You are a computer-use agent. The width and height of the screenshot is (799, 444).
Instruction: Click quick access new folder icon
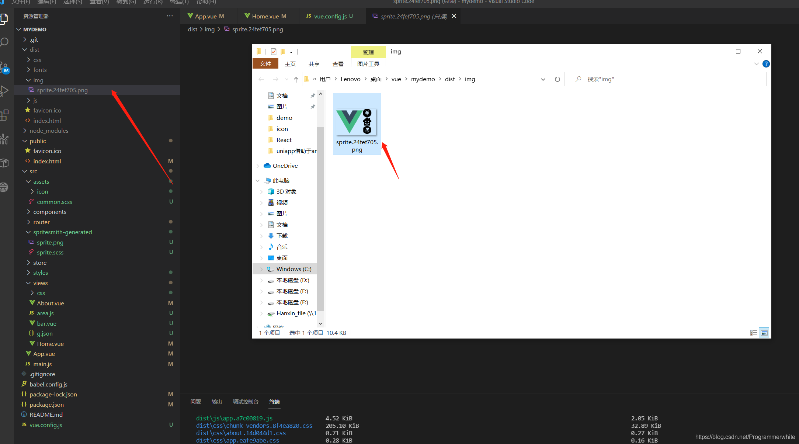283,52
